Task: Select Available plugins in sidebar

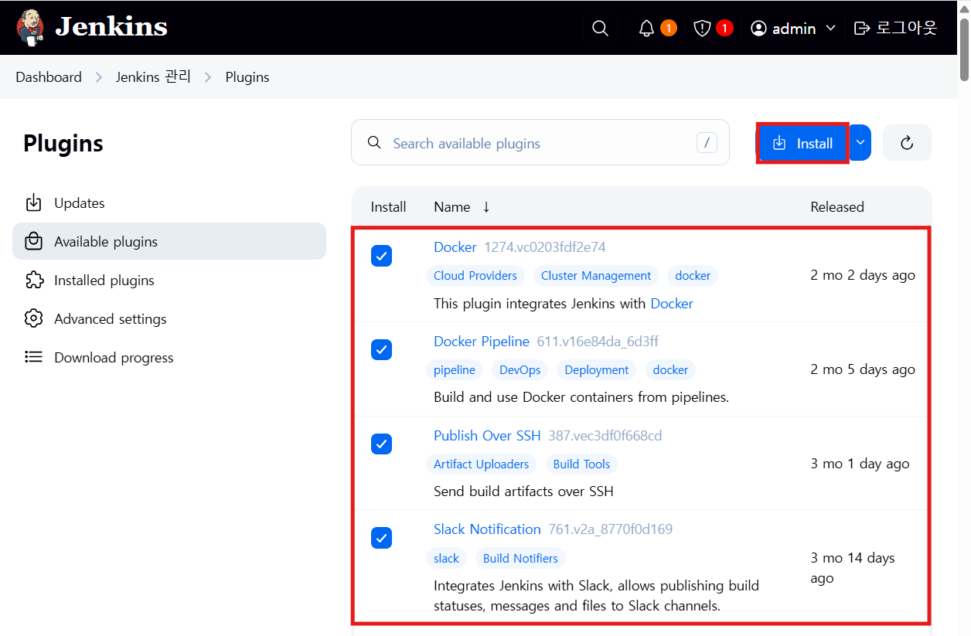Action: [169, 242]
